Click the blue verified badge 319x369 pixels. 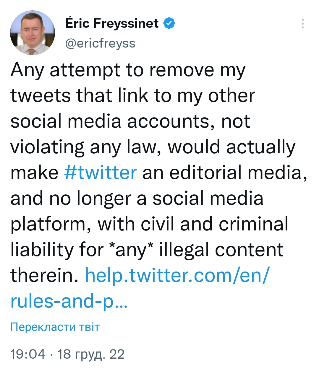click(169, 23)
